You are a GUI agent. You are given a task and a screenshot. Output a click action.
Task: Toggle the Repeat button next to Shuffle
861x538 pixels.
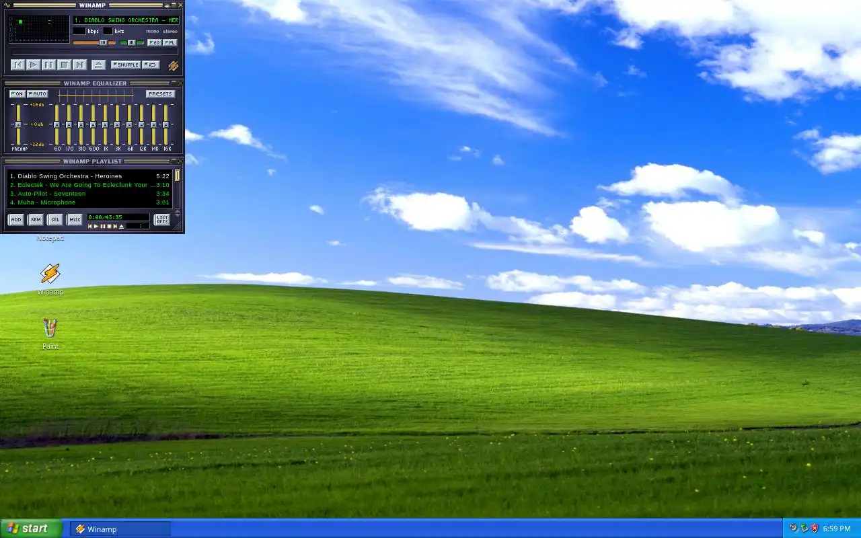coord(151,65)
